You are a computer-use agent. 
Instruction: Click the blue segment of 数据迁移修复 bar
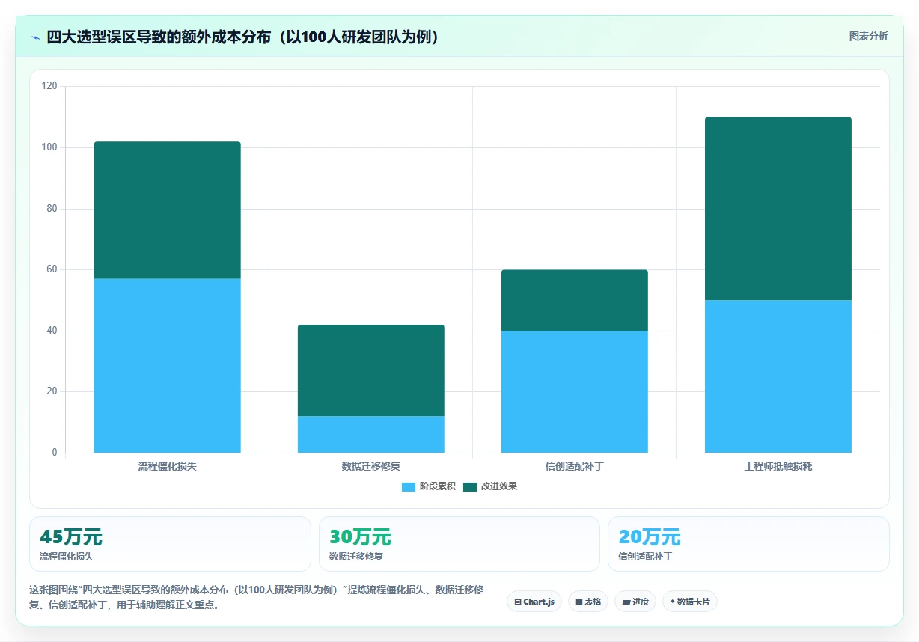pos(371,434)
